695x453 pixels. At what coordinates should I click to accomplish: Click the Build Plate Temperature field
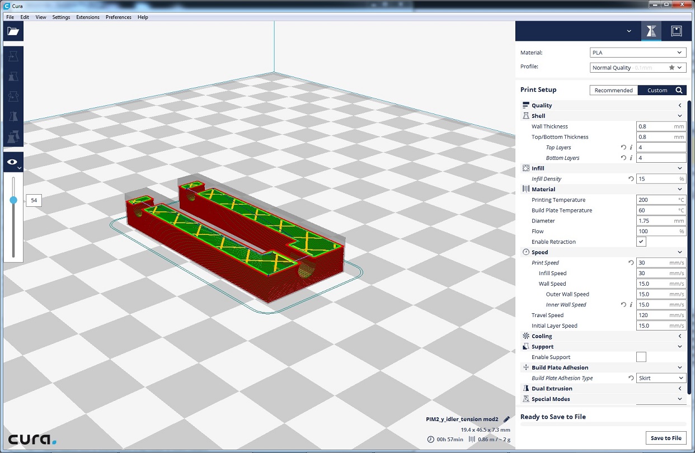[661, 210]
